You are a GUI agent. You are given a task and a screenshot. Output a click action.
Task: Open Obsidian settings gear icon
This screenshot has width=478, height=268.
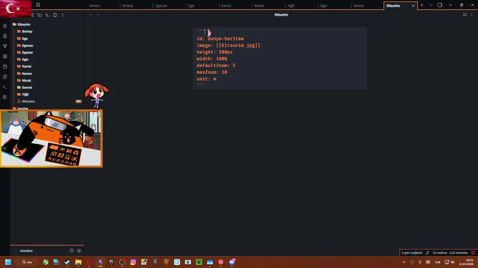[79, 251]
